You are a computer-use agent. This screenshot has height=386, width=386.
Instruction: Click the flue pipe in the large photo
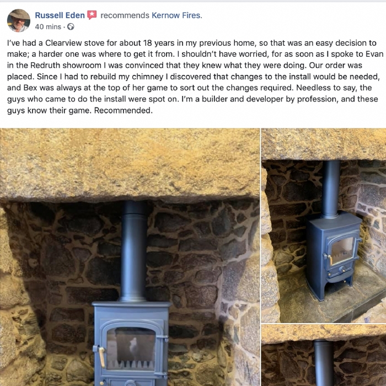pos(133,251)
